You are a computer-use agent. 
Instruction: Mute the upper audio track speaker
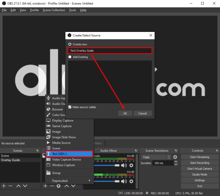(124, 165)
